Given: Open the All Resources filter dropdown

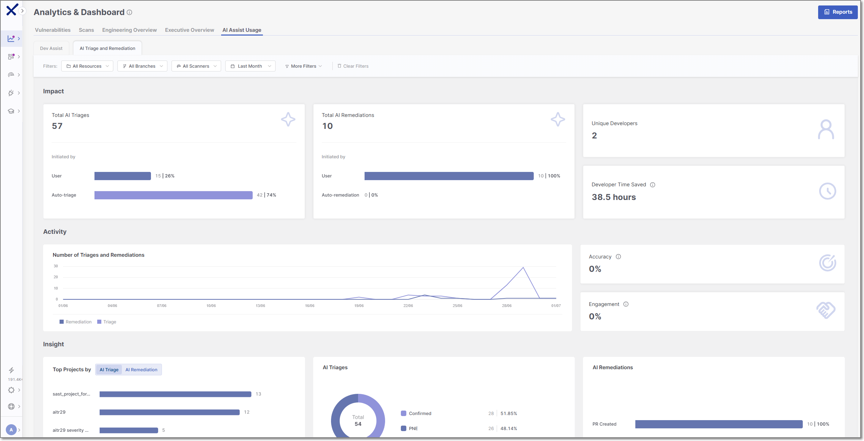Looking at the screenshot, I should click(x=88, y=66).
